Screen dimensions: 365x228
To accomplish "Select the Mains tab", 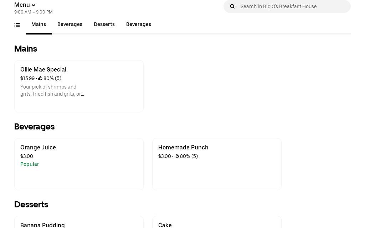I will click(x=38, y=25).
